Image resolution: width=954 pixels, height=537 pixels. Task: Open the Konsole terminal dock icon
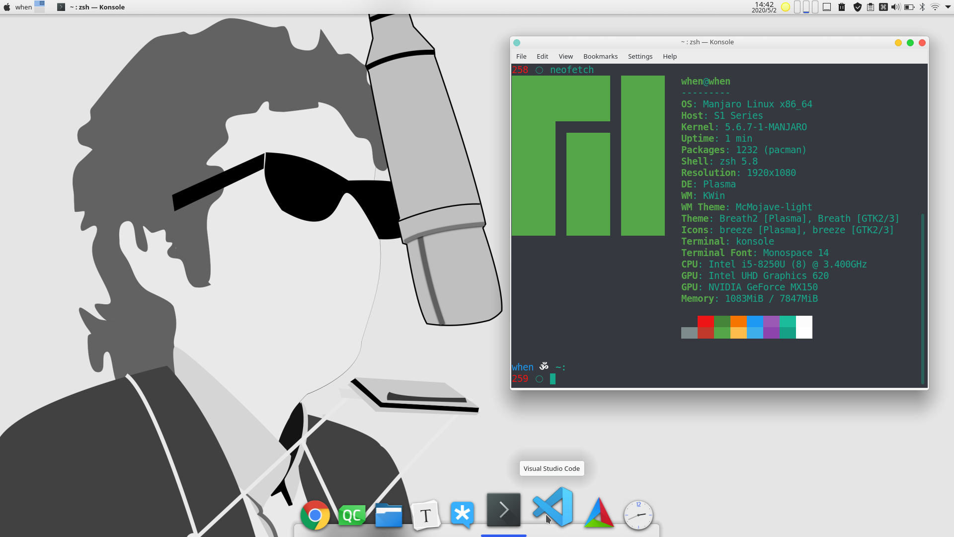point(503,510)
